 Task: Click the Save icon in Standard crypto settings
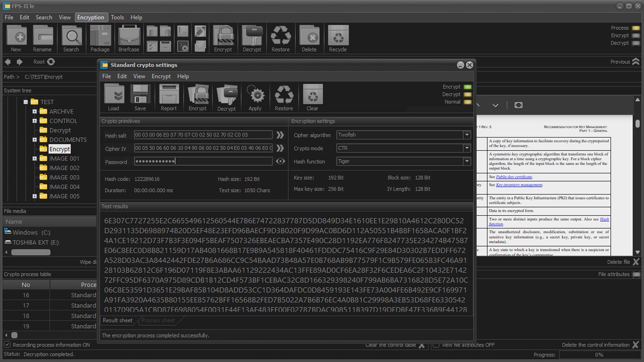(x=140, y=97)
